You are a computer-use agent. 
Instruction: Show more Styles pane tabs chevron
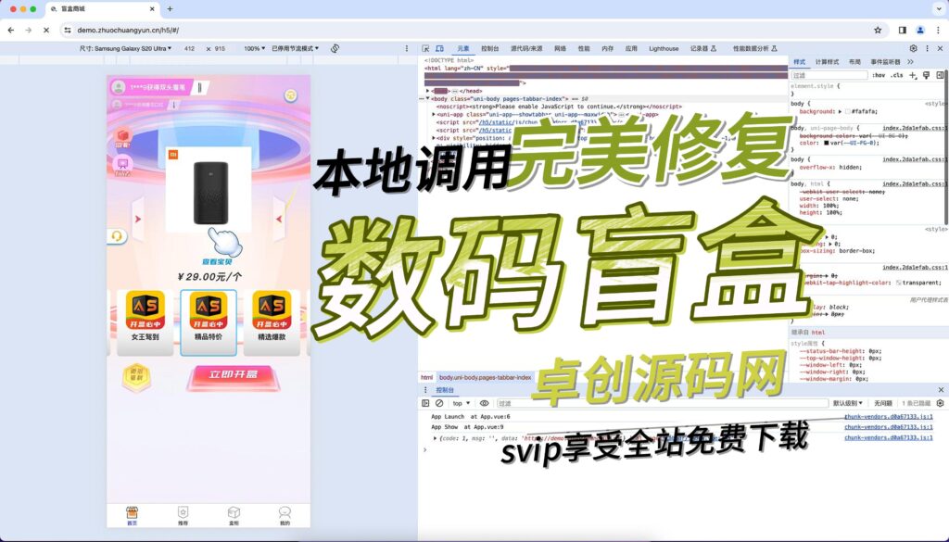coord(911,62)
